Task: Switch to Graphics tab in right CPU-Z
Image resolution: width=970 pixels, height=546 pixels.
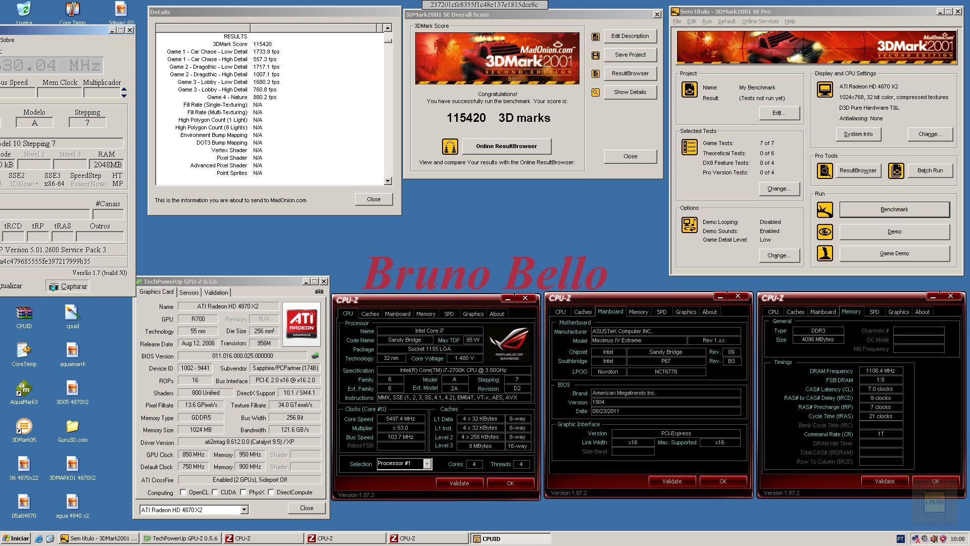Action: [x=898, y=312]
